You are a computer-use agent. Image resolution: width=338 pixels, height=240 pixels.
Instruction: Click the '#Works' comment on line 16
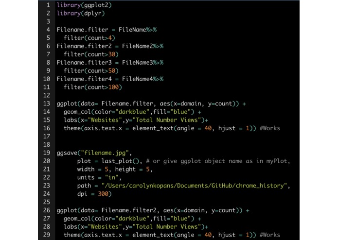(x=270, y=128)
